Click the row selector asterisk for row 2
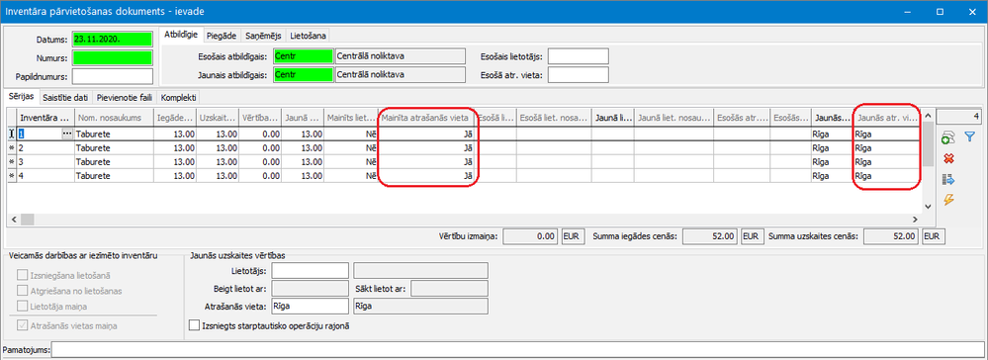The width and height of the screenshot is (988, 360). tap(11, 148)
